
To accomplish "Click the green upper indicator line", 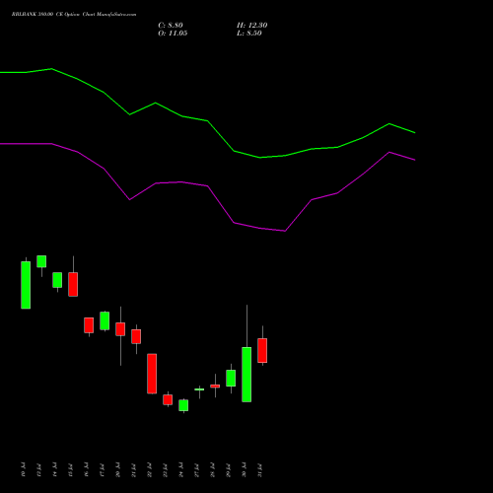I will [208, 121].
